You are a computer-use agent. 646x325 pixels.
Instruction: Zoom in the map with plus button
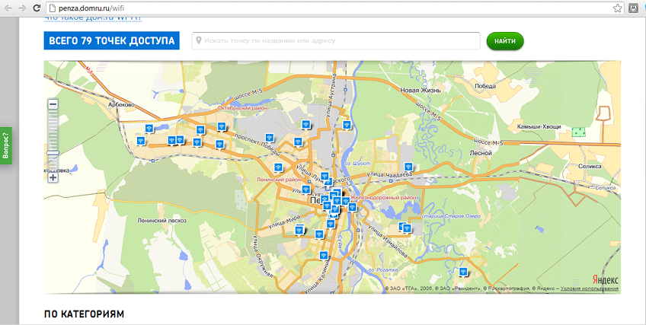[x=53, y=178]
